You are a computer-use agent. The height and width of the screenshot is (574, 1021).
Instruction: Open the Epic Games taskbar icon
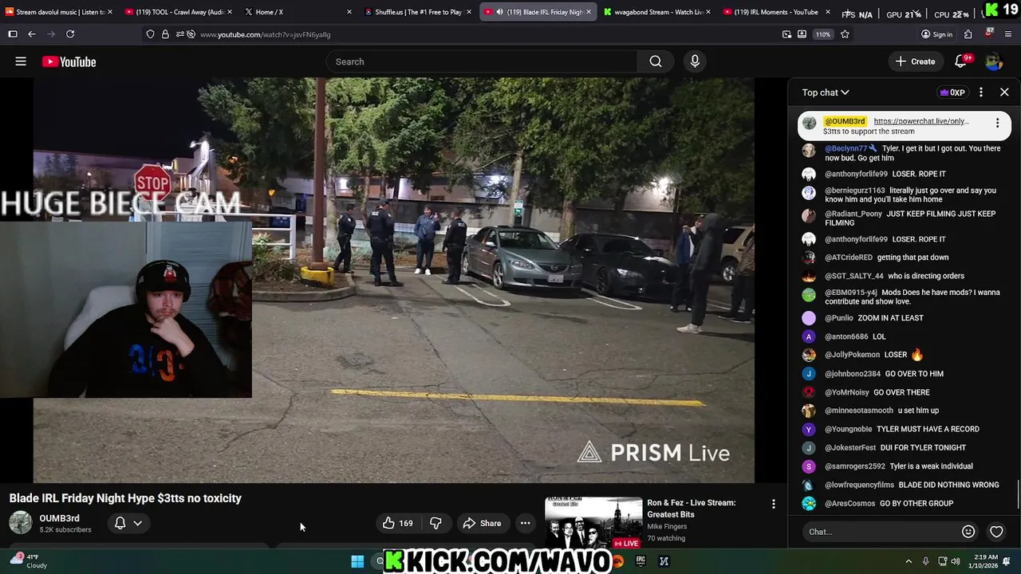click(640, 561)
